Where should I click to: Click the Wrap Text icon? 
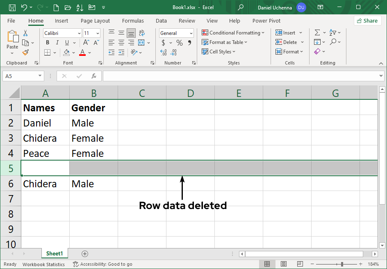[142, 32]
